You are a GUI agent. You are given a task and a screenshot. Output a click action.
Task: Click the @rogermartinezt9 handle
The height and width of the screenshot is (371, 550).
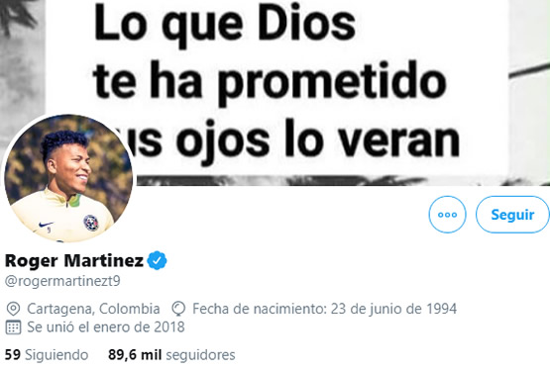tap(62, 281)
